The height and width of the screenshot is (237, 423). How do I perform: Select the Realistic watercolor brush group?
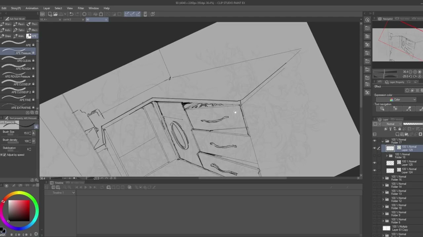pyautogui.click(x=19, y=24)
